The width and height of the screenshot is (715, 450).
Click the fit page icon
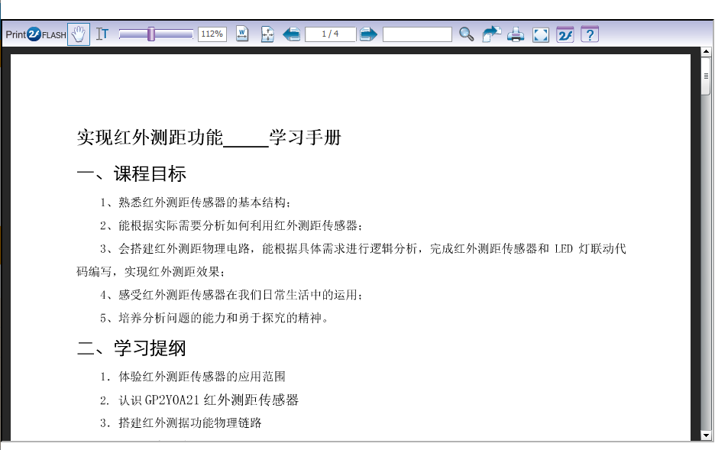[x=267, y=34]
